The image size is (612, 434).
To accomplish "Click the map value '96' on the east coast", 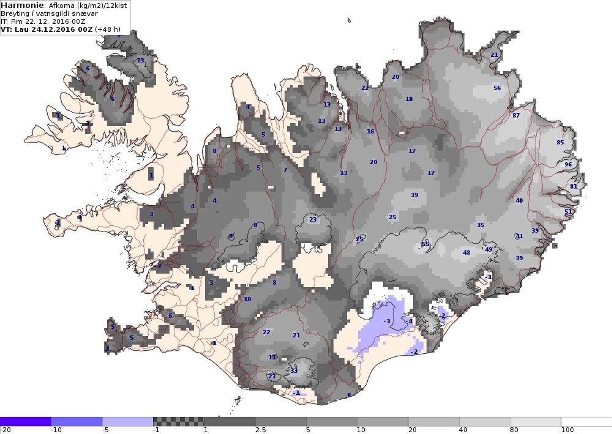I will point(568,164).
